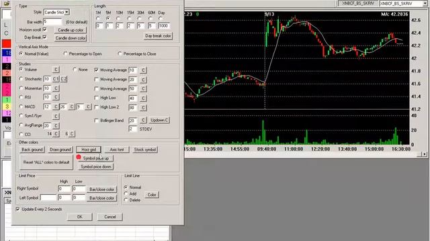Click the chart's right scroll arrow
This screenshot has width=430, height=241.
[425, 155]
